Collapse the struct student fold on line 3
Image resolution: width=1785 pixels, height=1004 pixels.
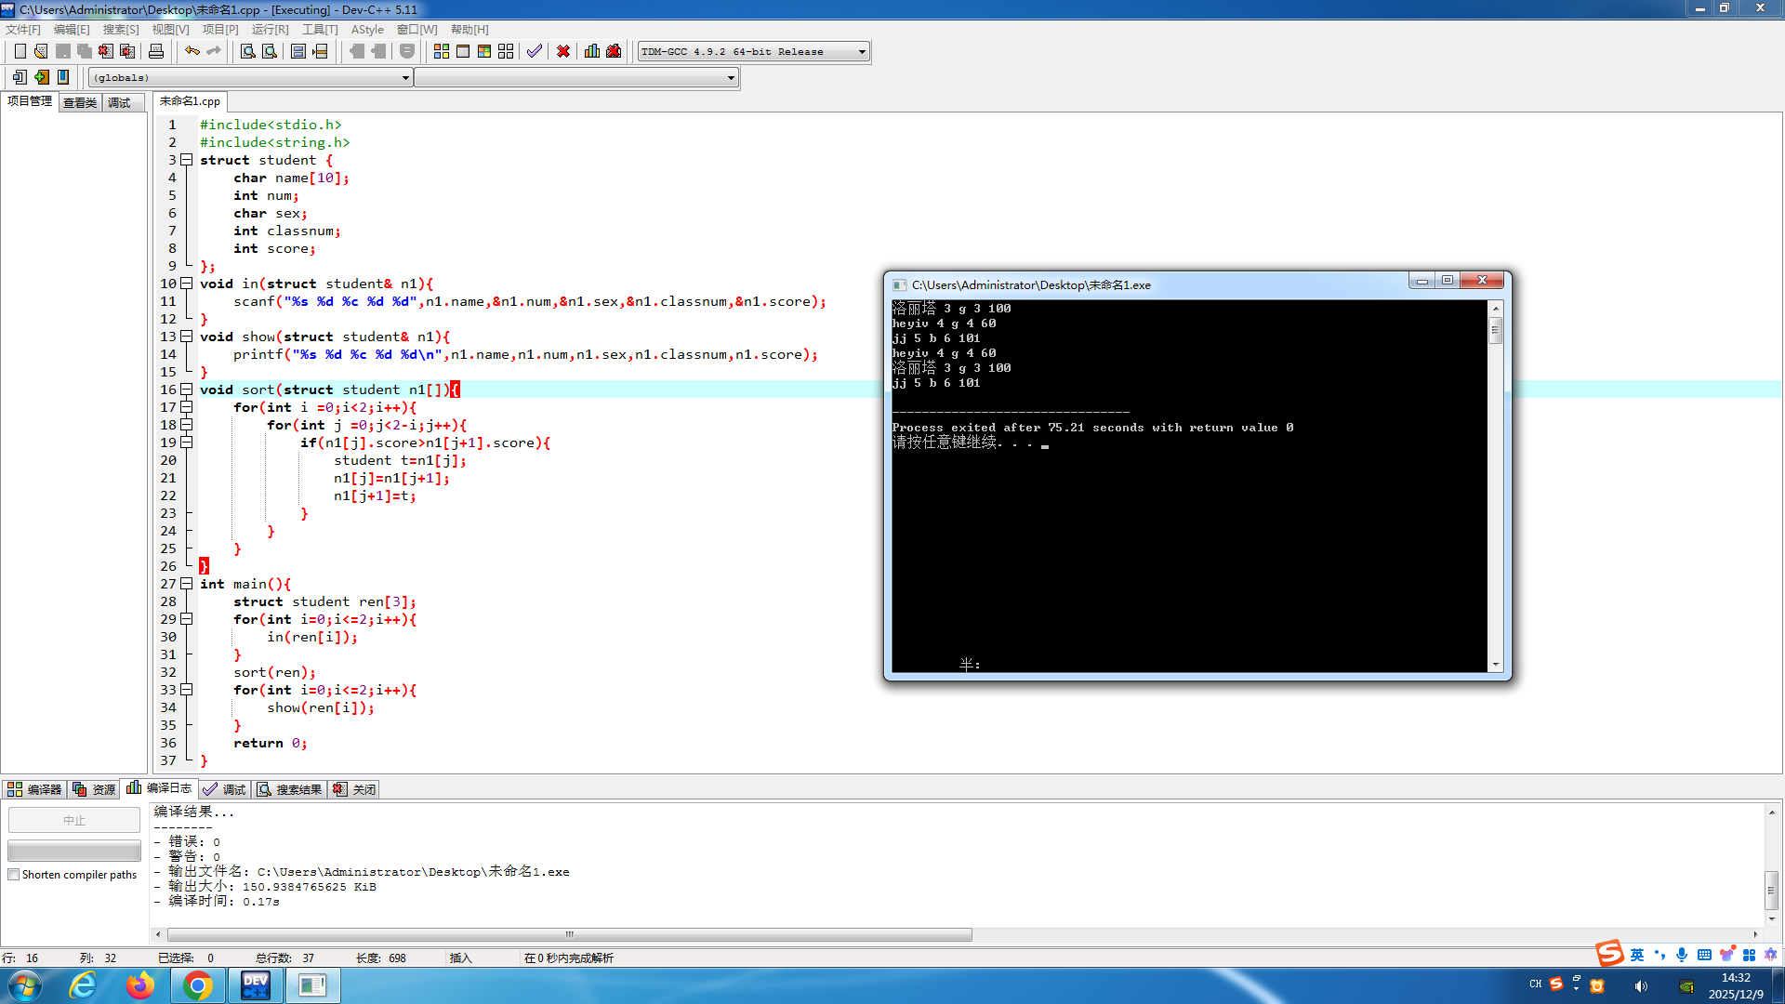[x=187, y=160]
